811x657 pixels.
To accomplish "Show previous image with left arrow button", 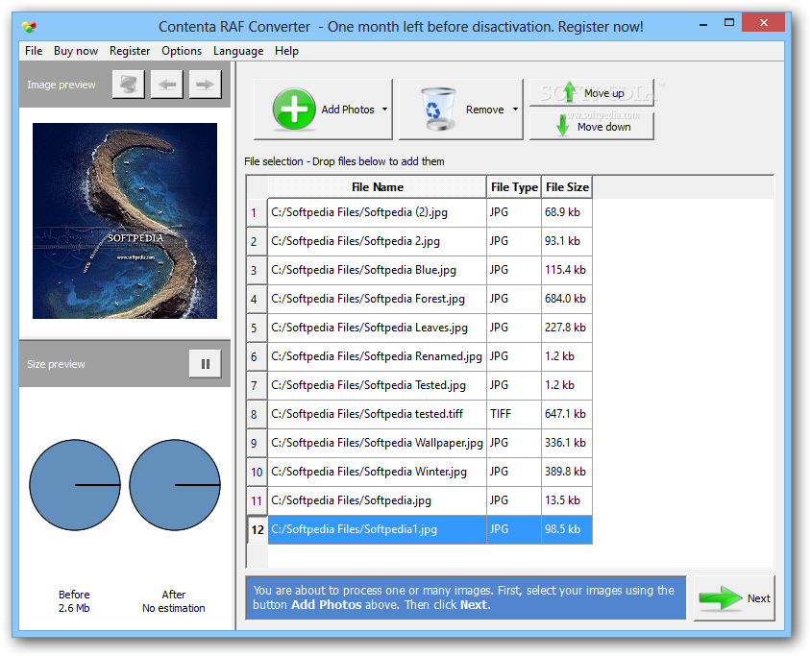I will point(166,85).
